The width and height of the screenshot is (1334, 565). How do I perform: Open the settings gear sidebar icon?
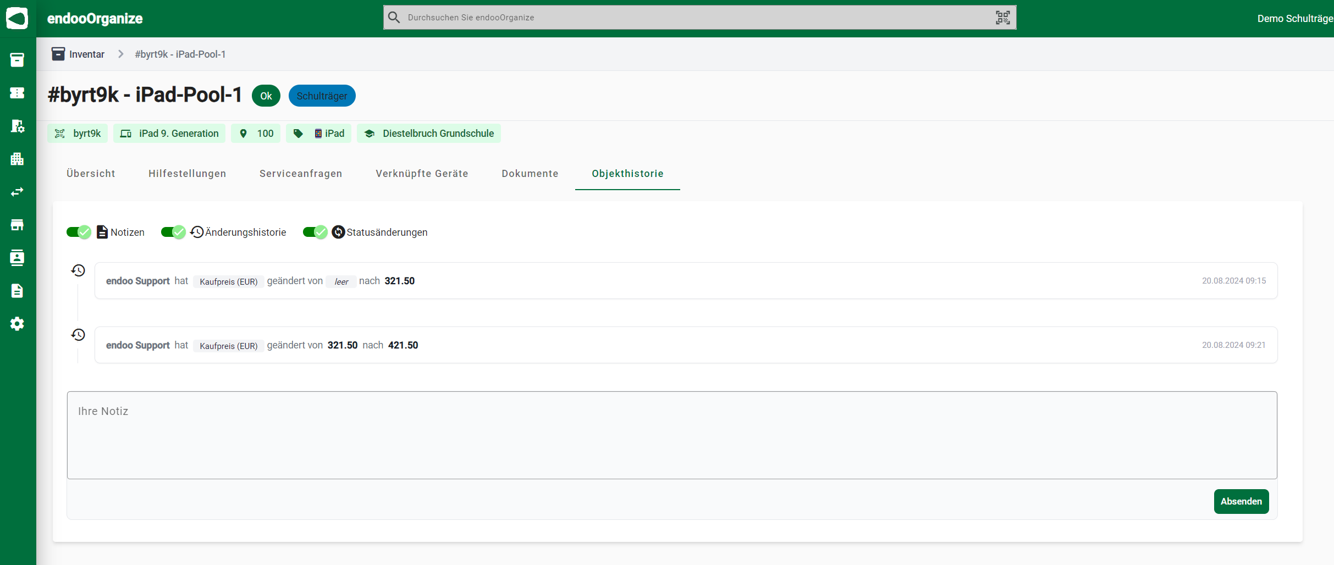pos(17,324)
